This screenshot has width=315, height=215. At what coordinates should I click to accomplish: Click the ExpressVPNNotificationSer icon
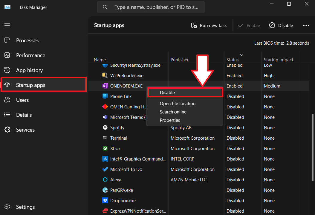click(105, 211)
